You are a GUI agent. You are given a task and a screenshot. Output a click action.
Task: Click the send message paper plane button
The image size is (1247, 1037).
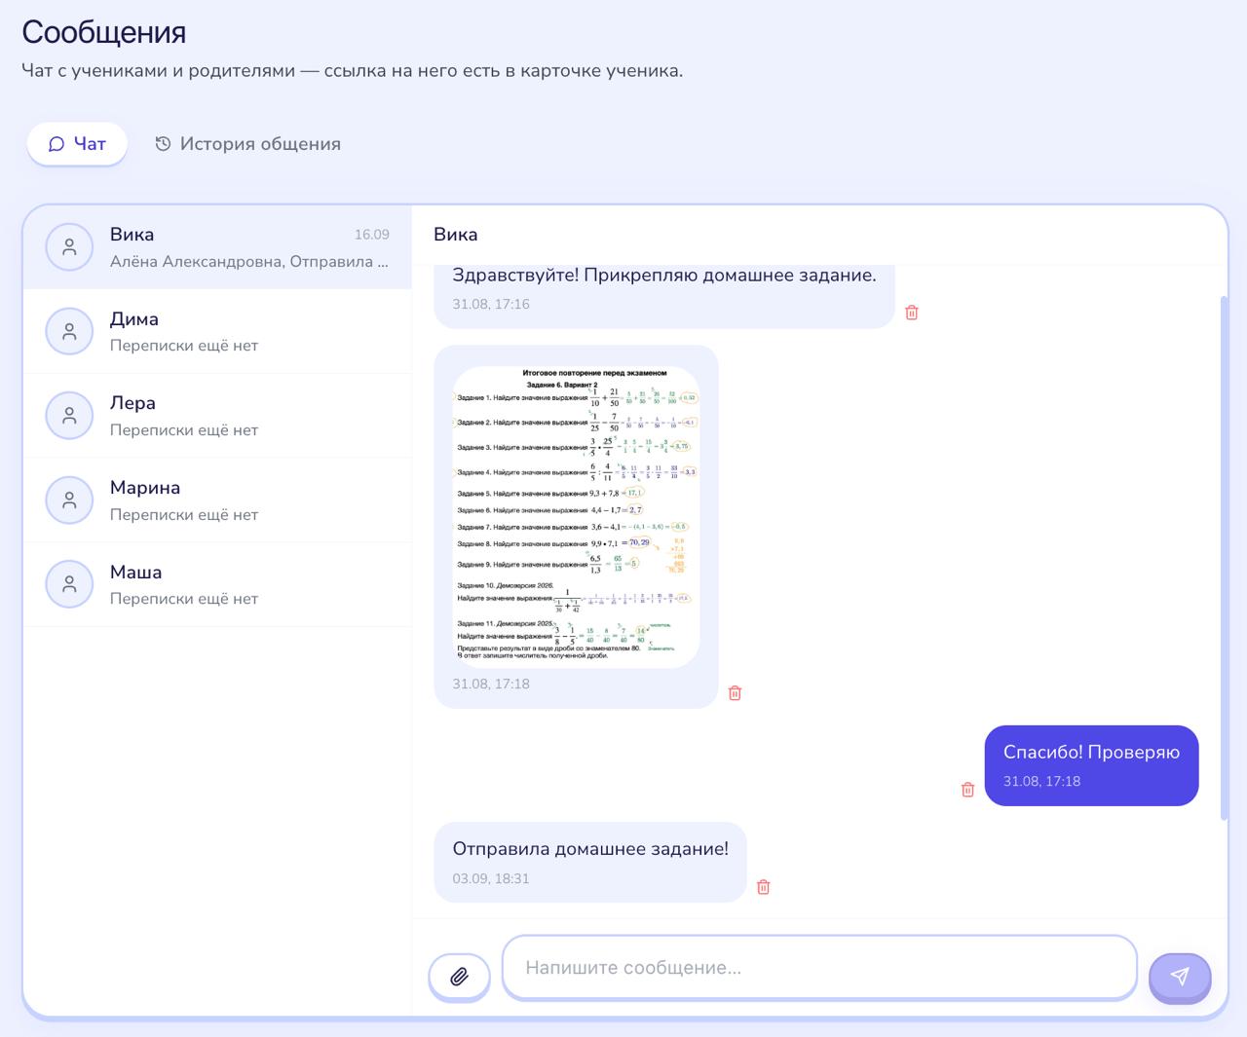1180,976
